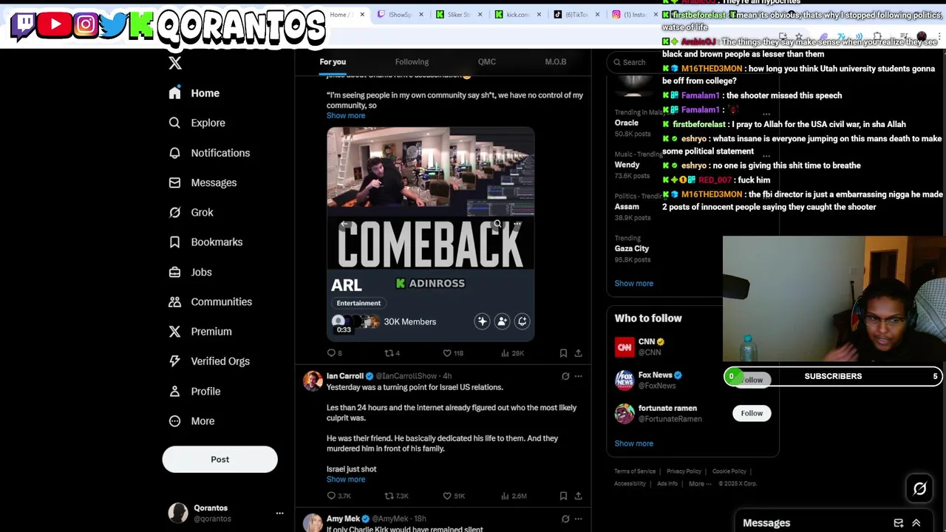Click Grok icon on Ian Carroll's post
Viewport: 946px width, 532px height.
pyautogui.click(x=565, y=376)
